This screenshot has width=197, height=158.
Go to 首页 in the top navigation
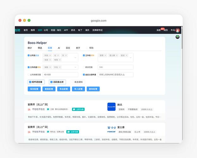(x=26, y=30)
